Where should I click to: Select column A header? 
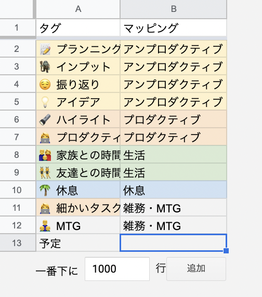(78, 9)
